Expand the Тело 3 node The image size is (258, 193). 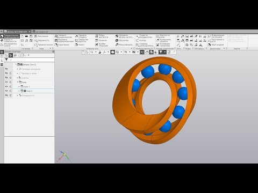click(x=19, y=91)
